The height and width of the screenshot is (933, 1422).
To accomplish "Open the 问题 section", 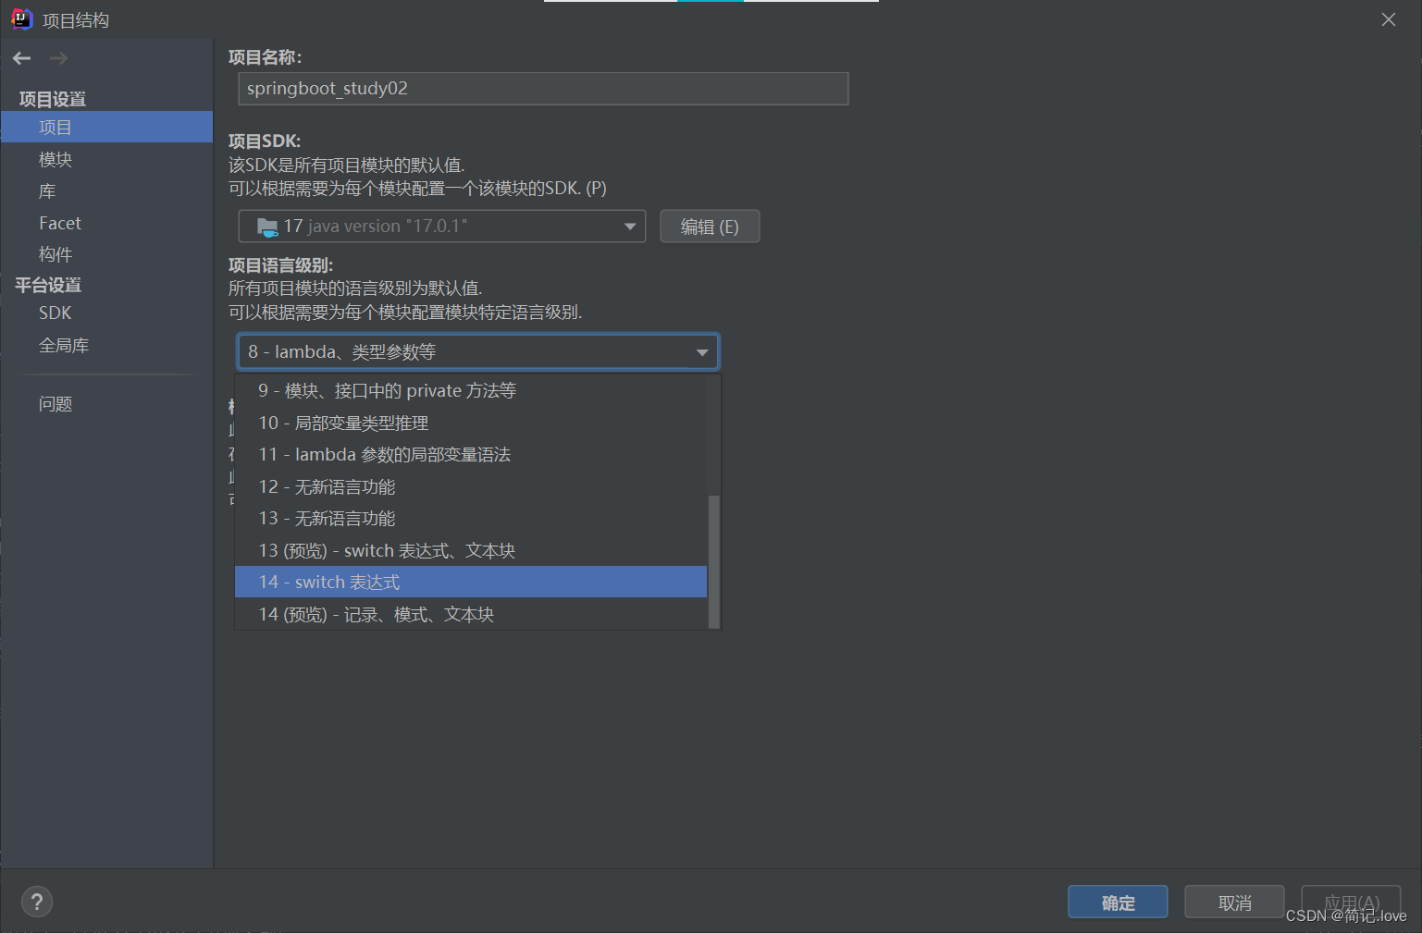I will click(x=55, y=403).
